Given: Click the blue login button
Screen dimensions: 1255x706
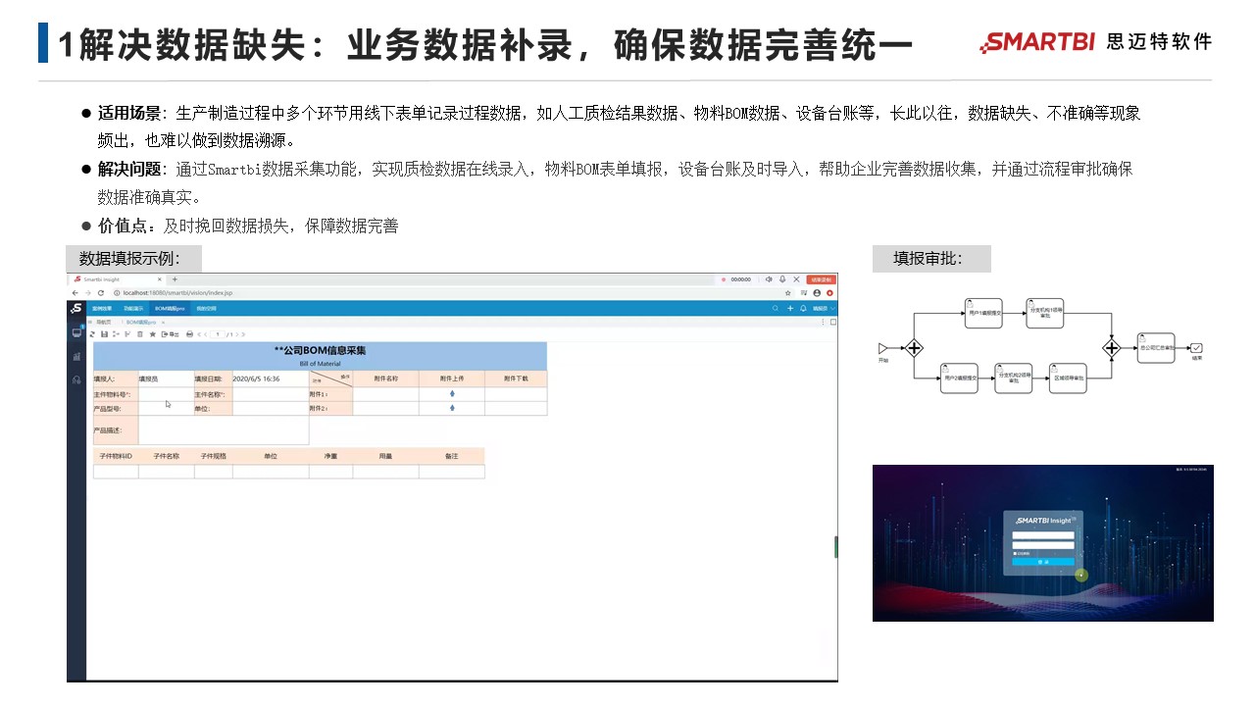Looking at the screenshot, I should coord(1043,562).
